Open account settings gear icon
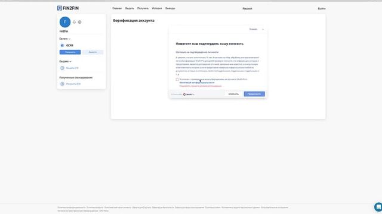 (x=79, y=22)
